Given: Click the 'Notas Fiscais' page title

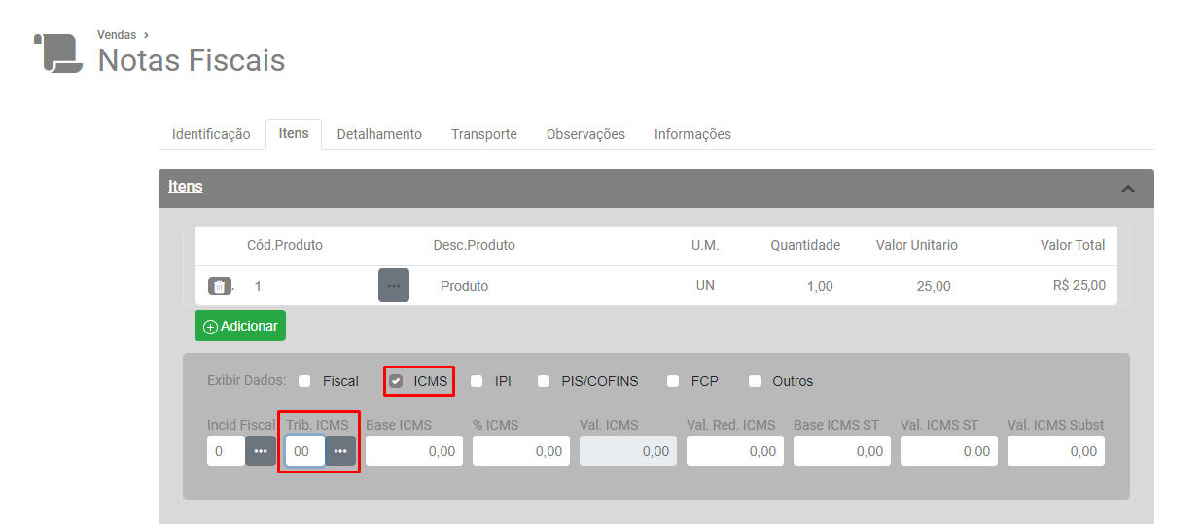Looking at the screenshot, I should [x=192, y=60].
